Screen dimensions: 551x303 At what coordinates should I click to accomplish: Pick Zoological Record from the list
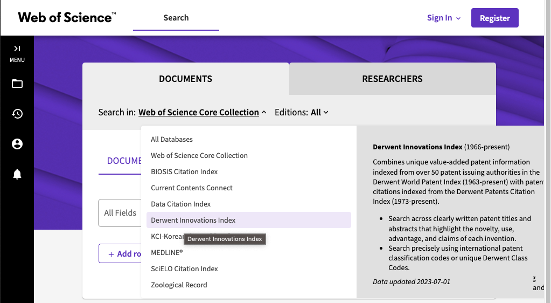(179, 285)
